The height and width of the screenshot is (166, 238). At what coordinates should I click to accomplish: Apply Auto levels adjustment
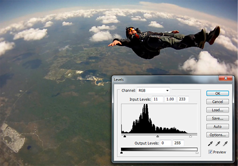click(x=217, y=126)
